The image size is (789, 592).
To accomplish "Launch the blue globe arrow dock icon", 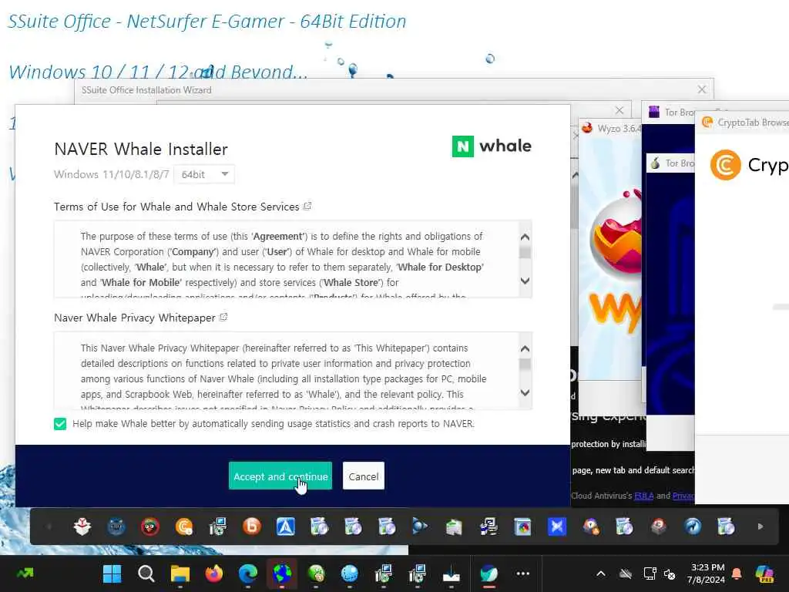I will [693, 526].
